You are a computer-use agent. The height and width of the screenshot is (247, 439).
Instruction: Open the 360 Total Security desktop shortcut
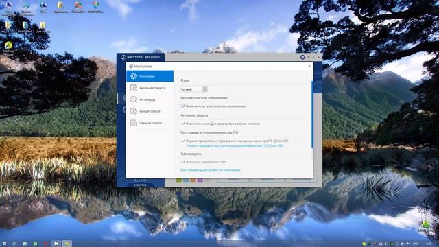8,47
